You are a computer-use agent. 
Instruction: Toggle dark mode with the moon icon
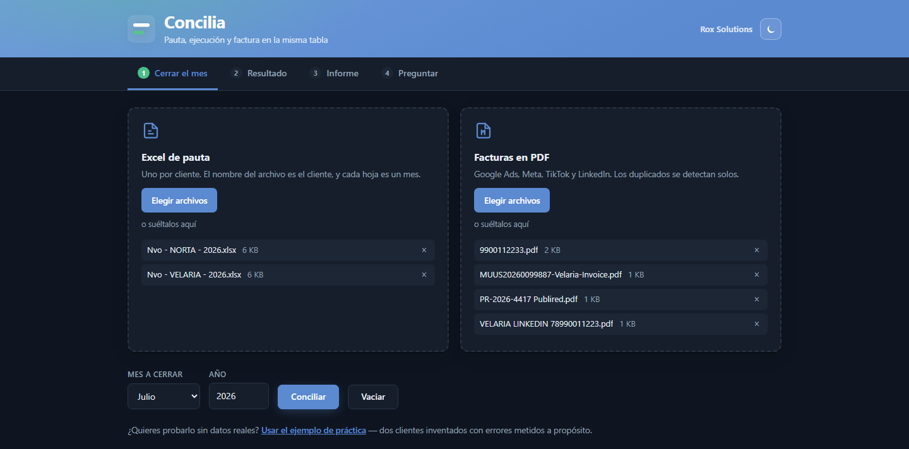pyautogui.click(x=771, y=29)
